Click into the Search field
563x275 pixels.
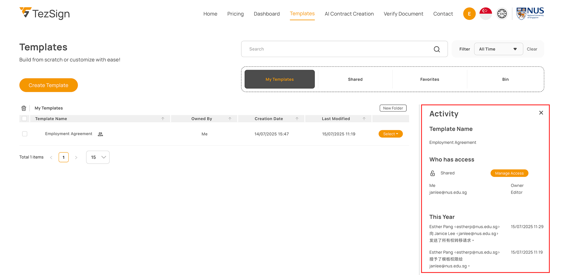[x=337, y=49]
